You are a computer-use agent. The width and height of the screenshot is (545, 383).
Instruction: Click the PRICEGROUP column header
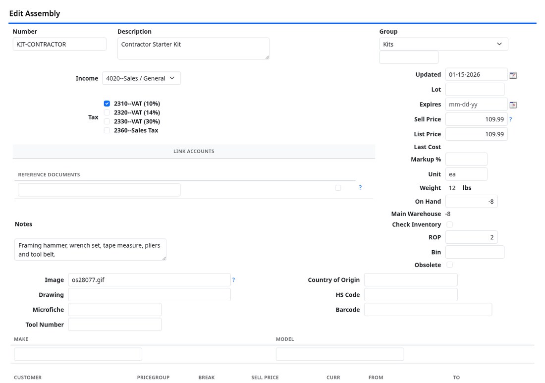click(153, 378)
